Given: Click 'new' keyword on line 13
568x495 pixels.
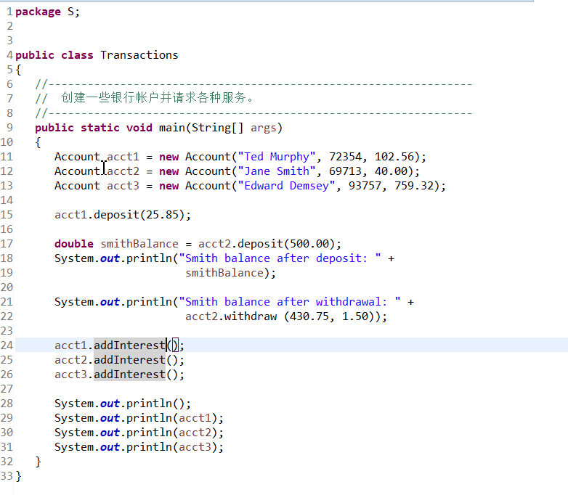Looking at the screenshot, I should (169, 186).
